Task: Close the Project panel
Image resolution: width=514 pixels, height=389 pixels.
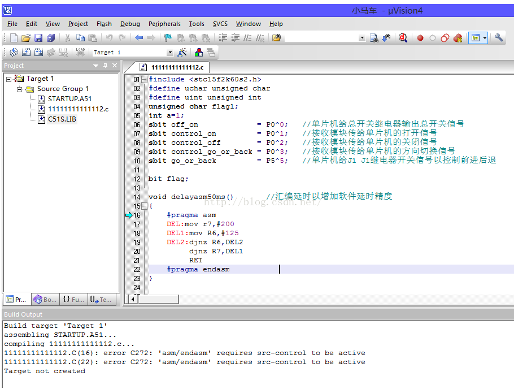Action: [x=115, y=66]
